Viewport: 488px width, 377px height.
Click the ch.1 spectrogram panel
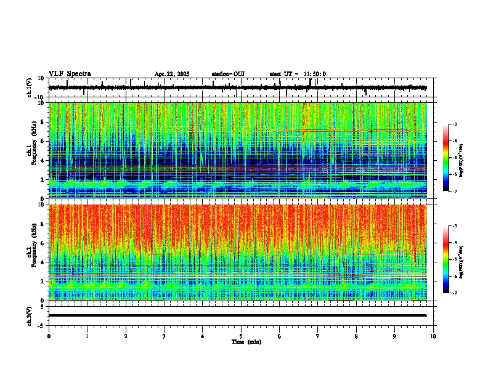[x=237, y=150]
